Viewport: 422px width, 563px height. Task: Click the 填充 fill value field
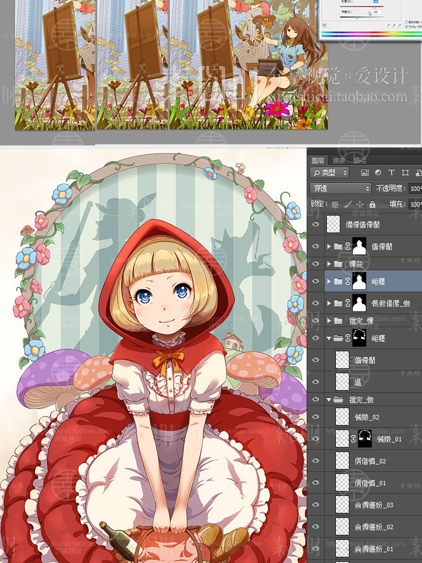415,204
